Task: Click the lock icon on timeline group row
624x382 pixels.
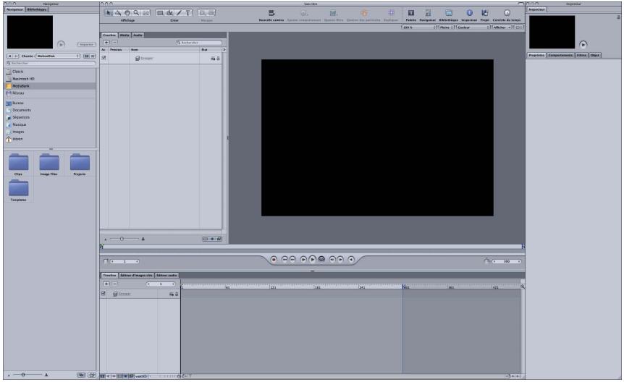Action: [177, 294]
